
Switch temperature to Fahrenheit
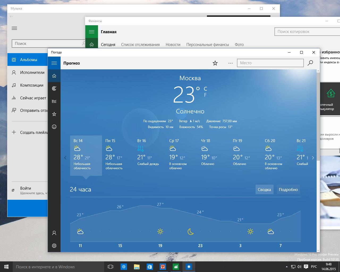pos(205,95)
